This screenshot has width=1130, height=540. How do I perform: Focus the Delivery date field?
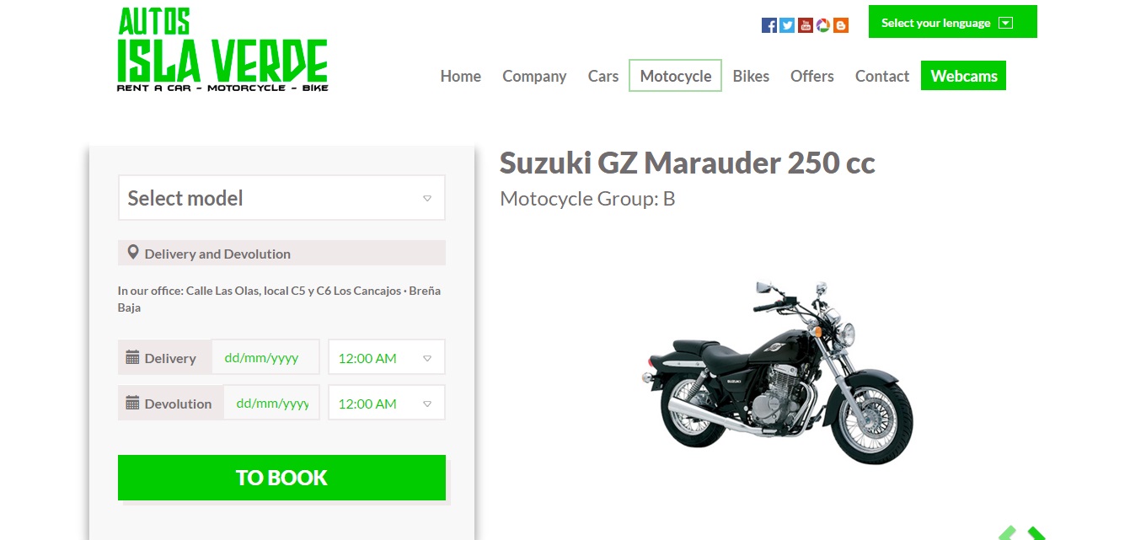(265, 357)
